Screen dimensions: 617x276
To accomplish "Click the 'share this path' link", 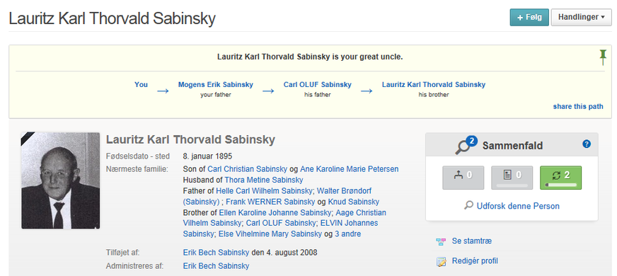I will [577, 106].
